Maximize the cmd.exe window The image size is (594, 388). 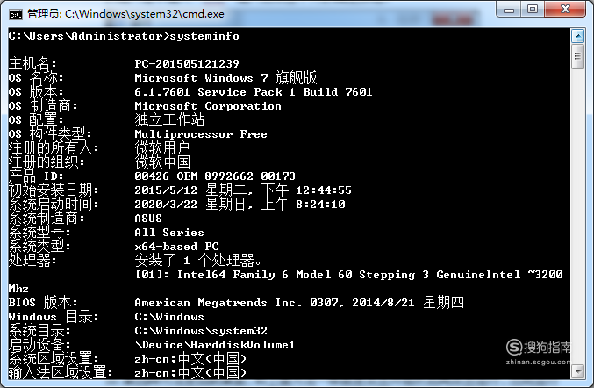533,9
